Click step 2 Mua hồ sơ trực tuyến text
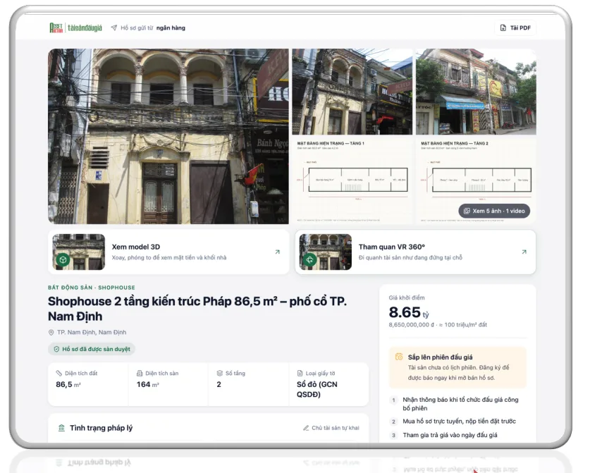 click(459, 422)
